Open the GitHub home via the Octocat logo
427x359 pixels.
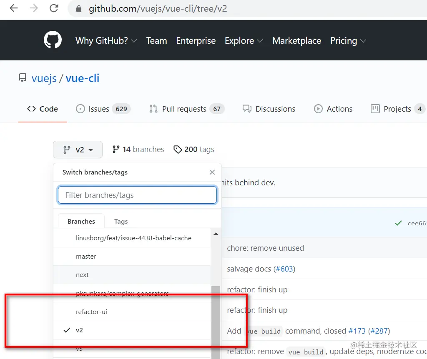tap(53, 40)
